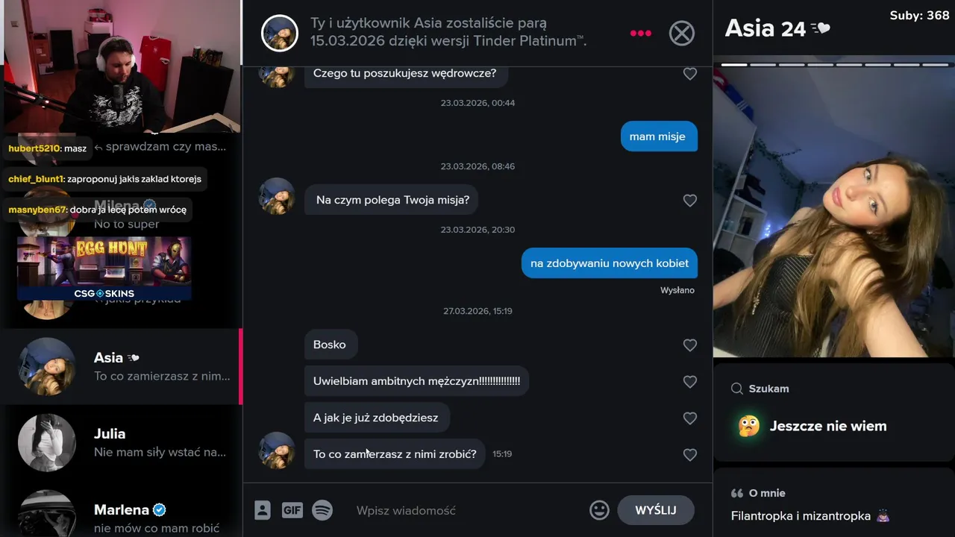Open the three pink dots menu
This screenshot has height=537, width=955.
(x=641, y=33)
